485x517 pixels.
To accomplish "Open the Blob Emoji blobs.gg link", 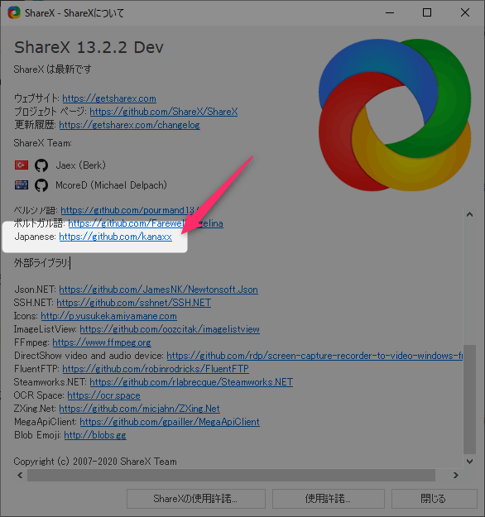I will [x=95, y=435].
